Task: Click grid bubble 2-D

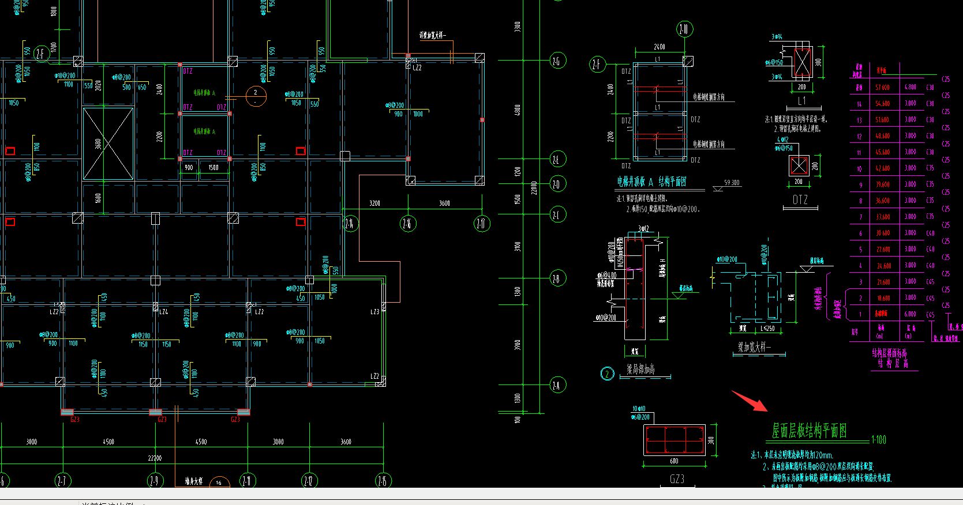Action: pos(557,184)
